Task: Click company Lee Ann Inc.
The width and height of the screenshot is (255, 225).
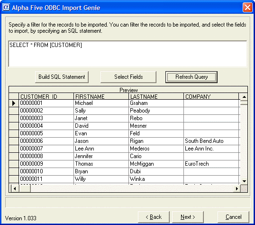Action: [211, 149]
